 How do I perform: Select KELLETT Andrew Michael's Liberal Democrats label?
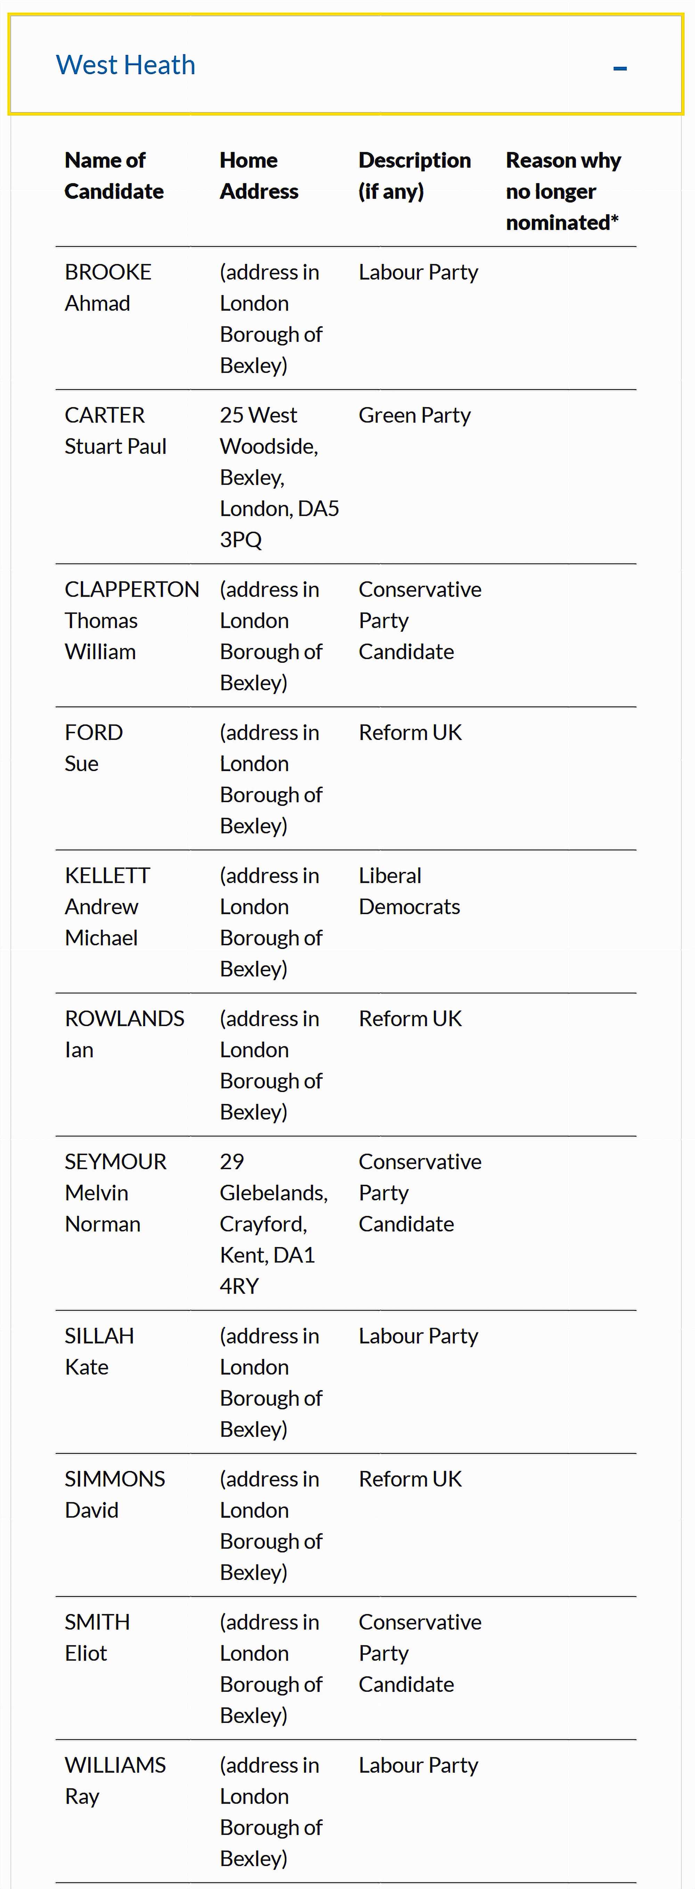pyautogui.click(x=409, y=890)
